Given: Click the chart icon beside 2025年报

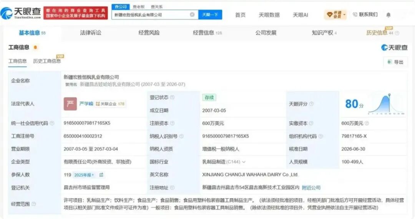Looking at the screenshot, I should (101, 175).
